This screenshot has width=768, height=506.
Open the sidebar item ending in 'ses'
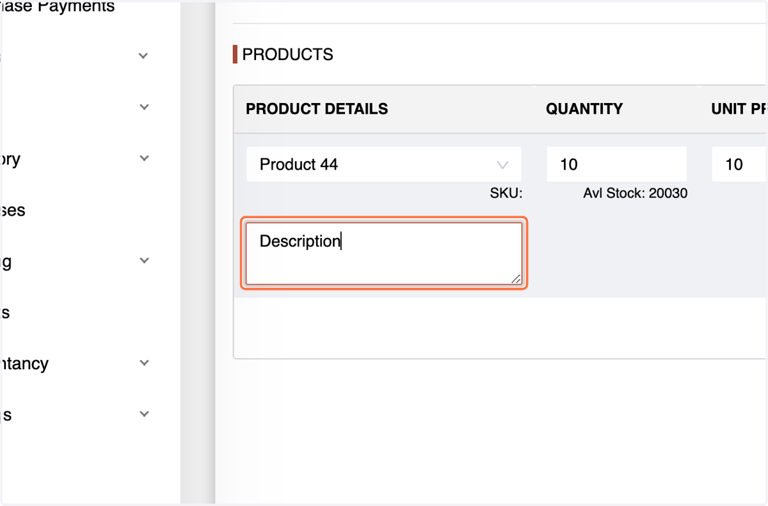(13, 210)
